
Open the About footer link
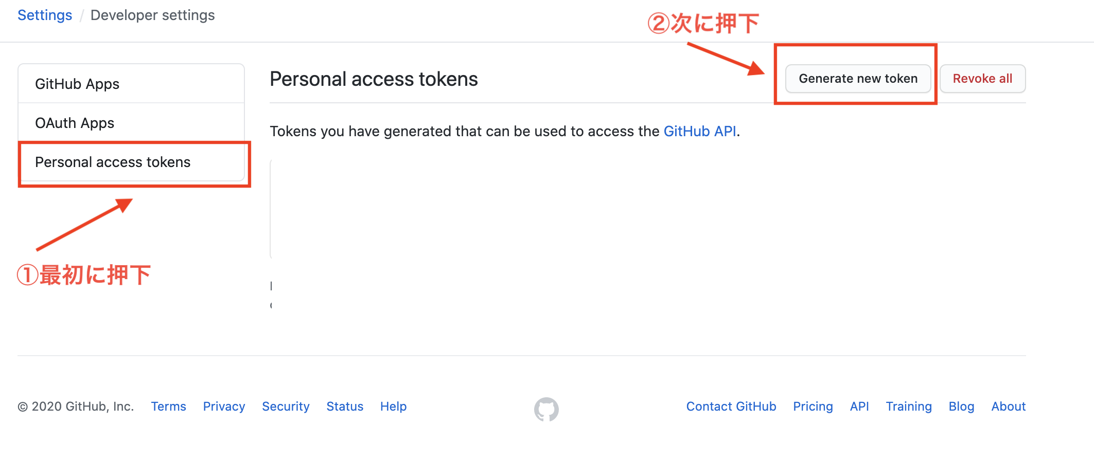pyautogui.click(x=1008, y=407)
